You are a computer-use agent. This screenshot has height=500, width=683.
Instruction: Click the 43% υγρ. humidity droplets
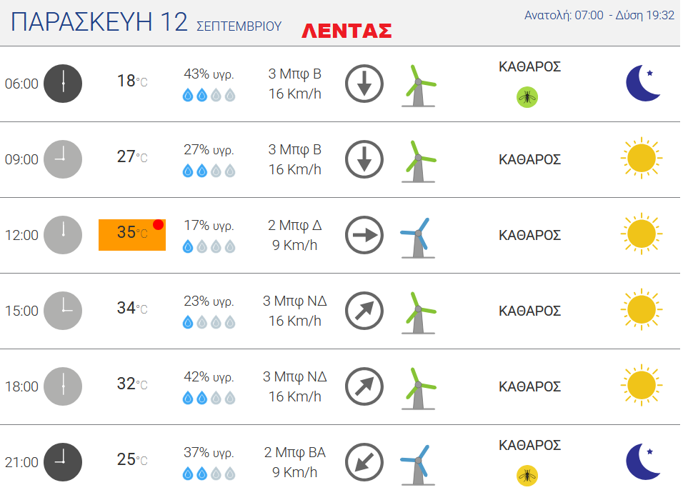pyautogui.click(x=209, y=95)
